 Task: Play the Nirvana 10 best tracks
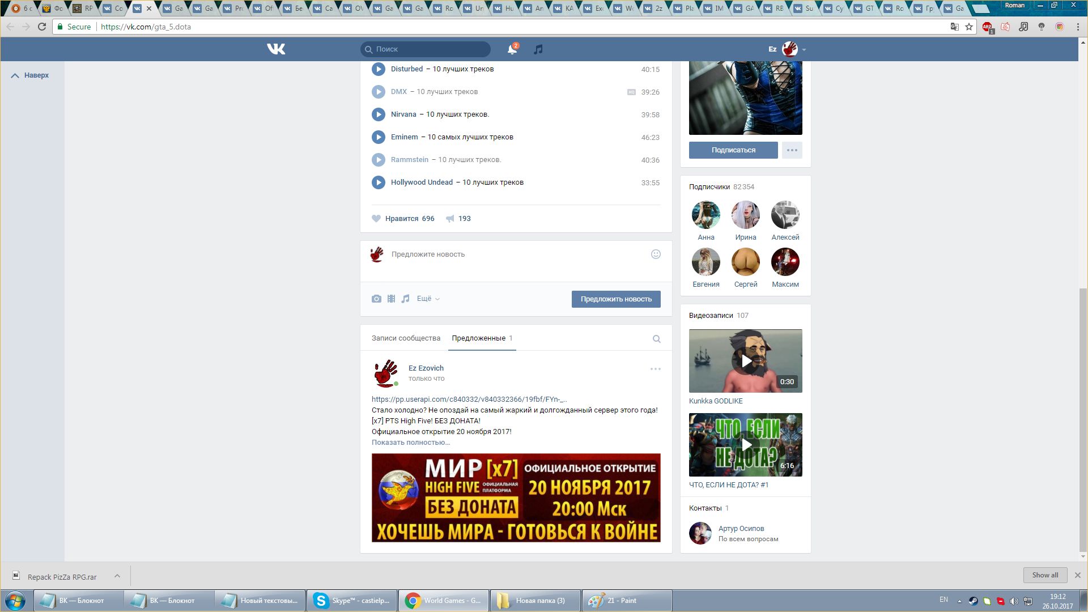tap(378, 114)
